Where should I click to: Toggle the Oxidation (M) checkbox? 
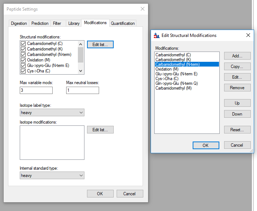click(x=23, y=60)
